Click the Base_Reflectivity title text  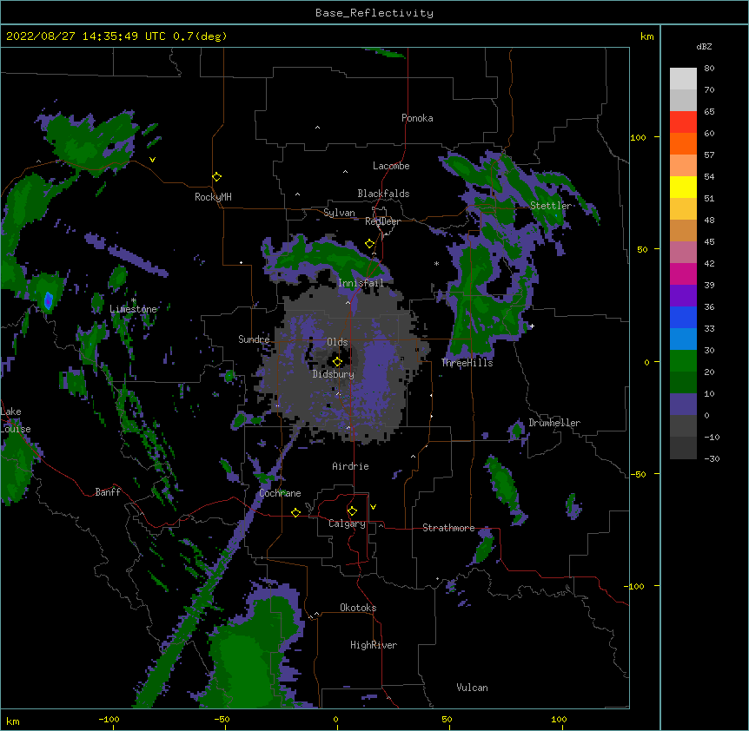tap(374, 13)
